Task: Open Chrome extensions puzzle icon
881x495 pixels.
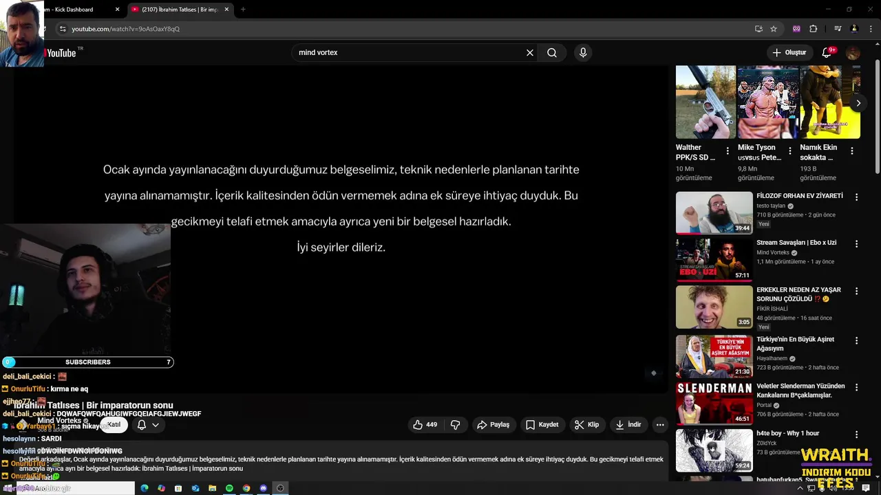Action: (814, 29)
